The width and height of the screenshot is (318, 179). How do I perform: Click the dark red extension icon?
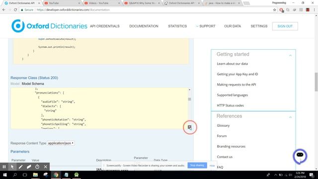(x=308, y=10)
